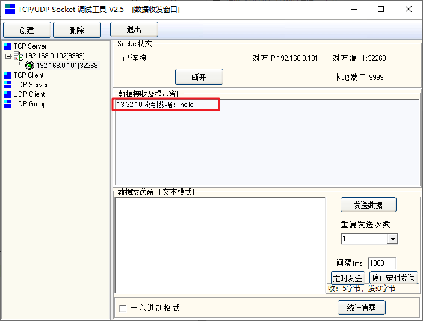423x321 pixels.
Task: Click the 创建 button
Action: 27,29
